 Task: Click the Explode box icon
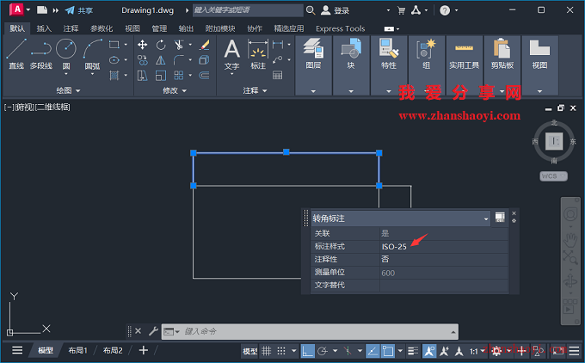point(204,60)
